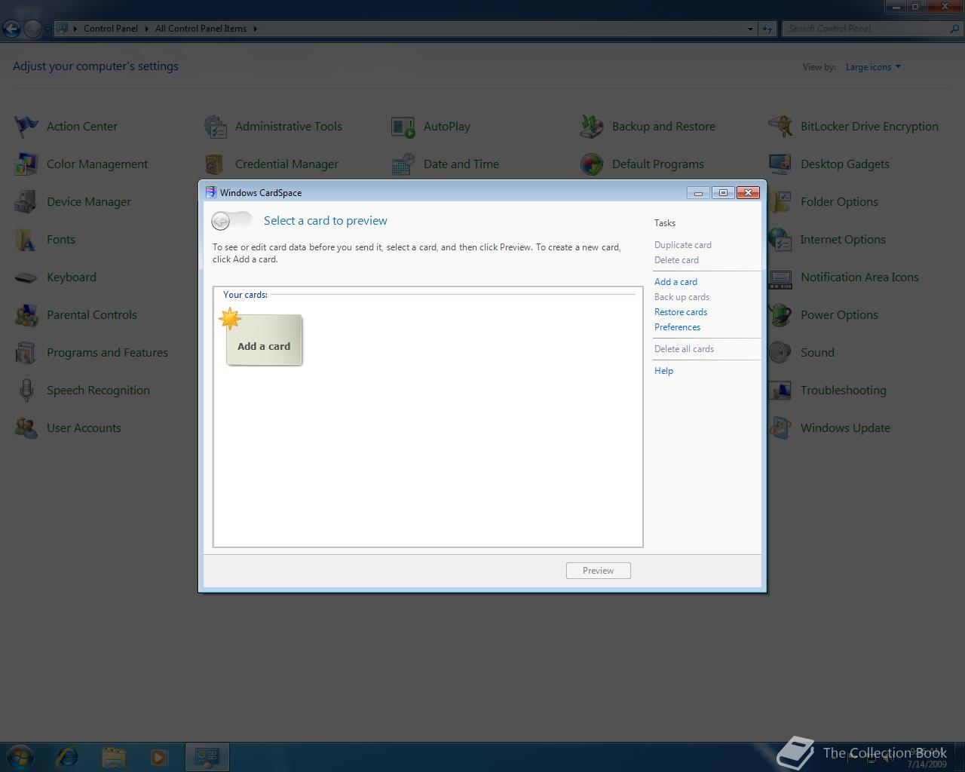965x772 pixels.
Task: Click the Preview button
Action: point(599,571)
